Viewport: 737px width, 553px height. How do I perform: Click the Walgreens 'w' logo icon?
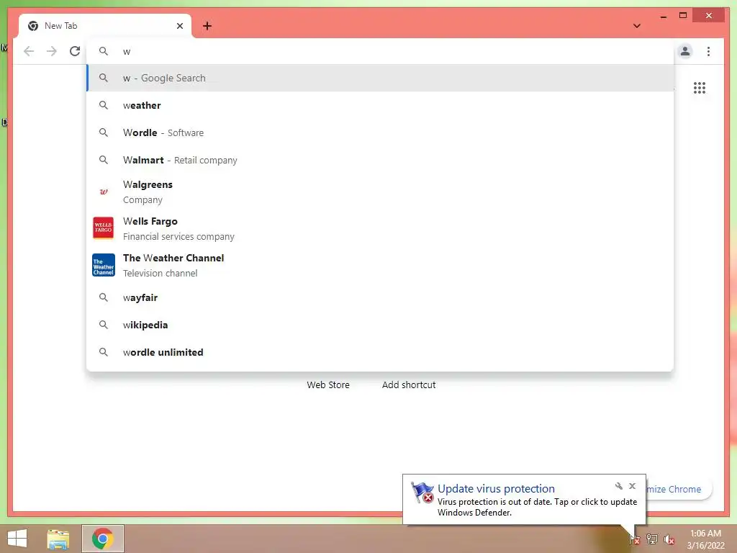(x=104, y=192)
